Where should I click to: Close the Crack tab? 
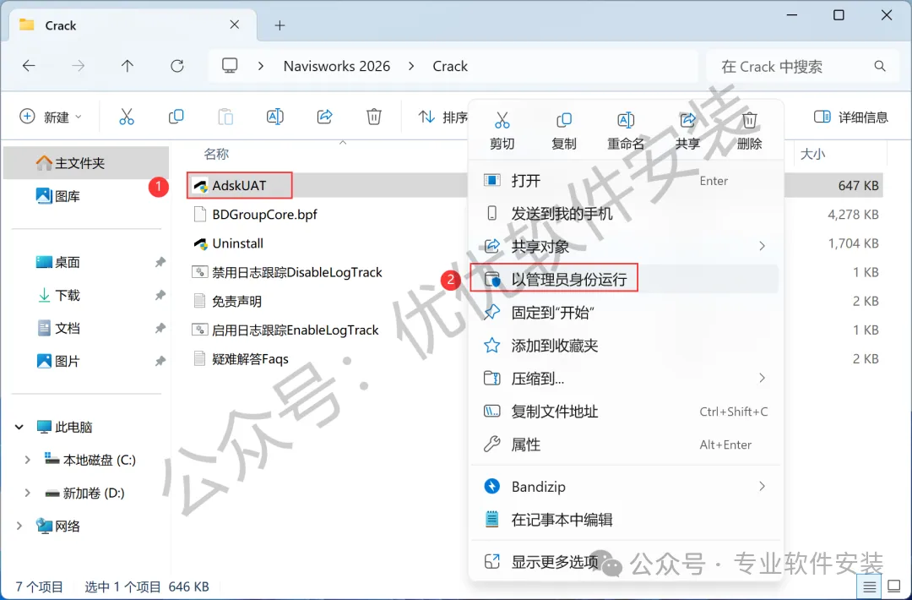tap(235, 25)
